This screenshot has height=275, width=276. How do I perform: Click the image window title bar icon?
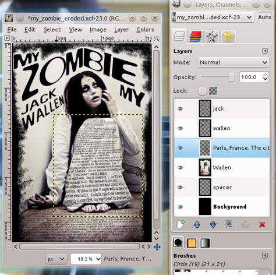[x=9, y=18]
